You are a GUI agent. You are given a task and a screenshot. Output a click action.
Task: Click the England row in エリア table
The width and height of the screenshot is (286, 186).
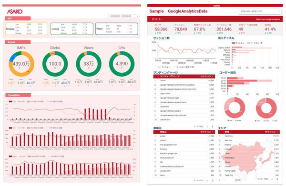coord(249,145)
